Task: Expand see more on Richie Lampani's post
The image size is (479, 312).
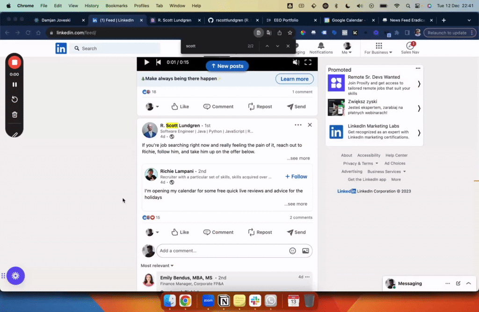Action: [x=296, y=204]
